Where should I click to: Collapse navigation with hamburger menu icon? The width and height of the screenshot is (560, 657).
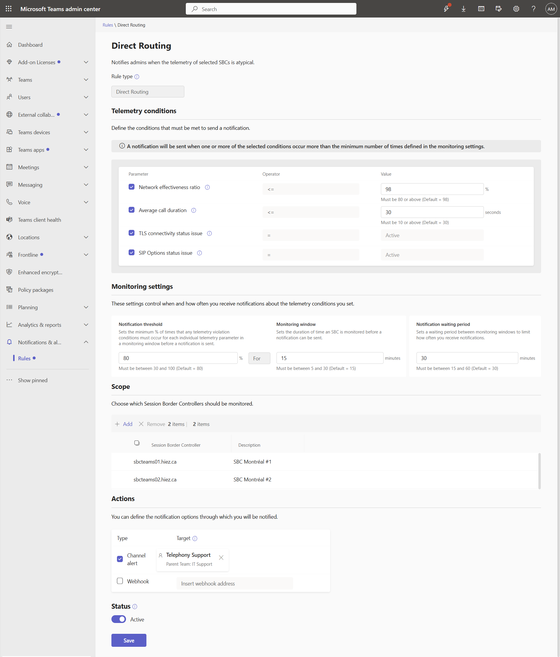point(9,27)
